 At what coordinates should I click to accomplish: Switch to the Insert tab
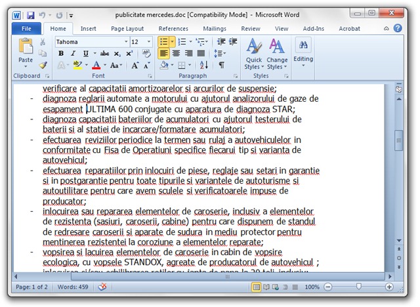pos(89,29)
